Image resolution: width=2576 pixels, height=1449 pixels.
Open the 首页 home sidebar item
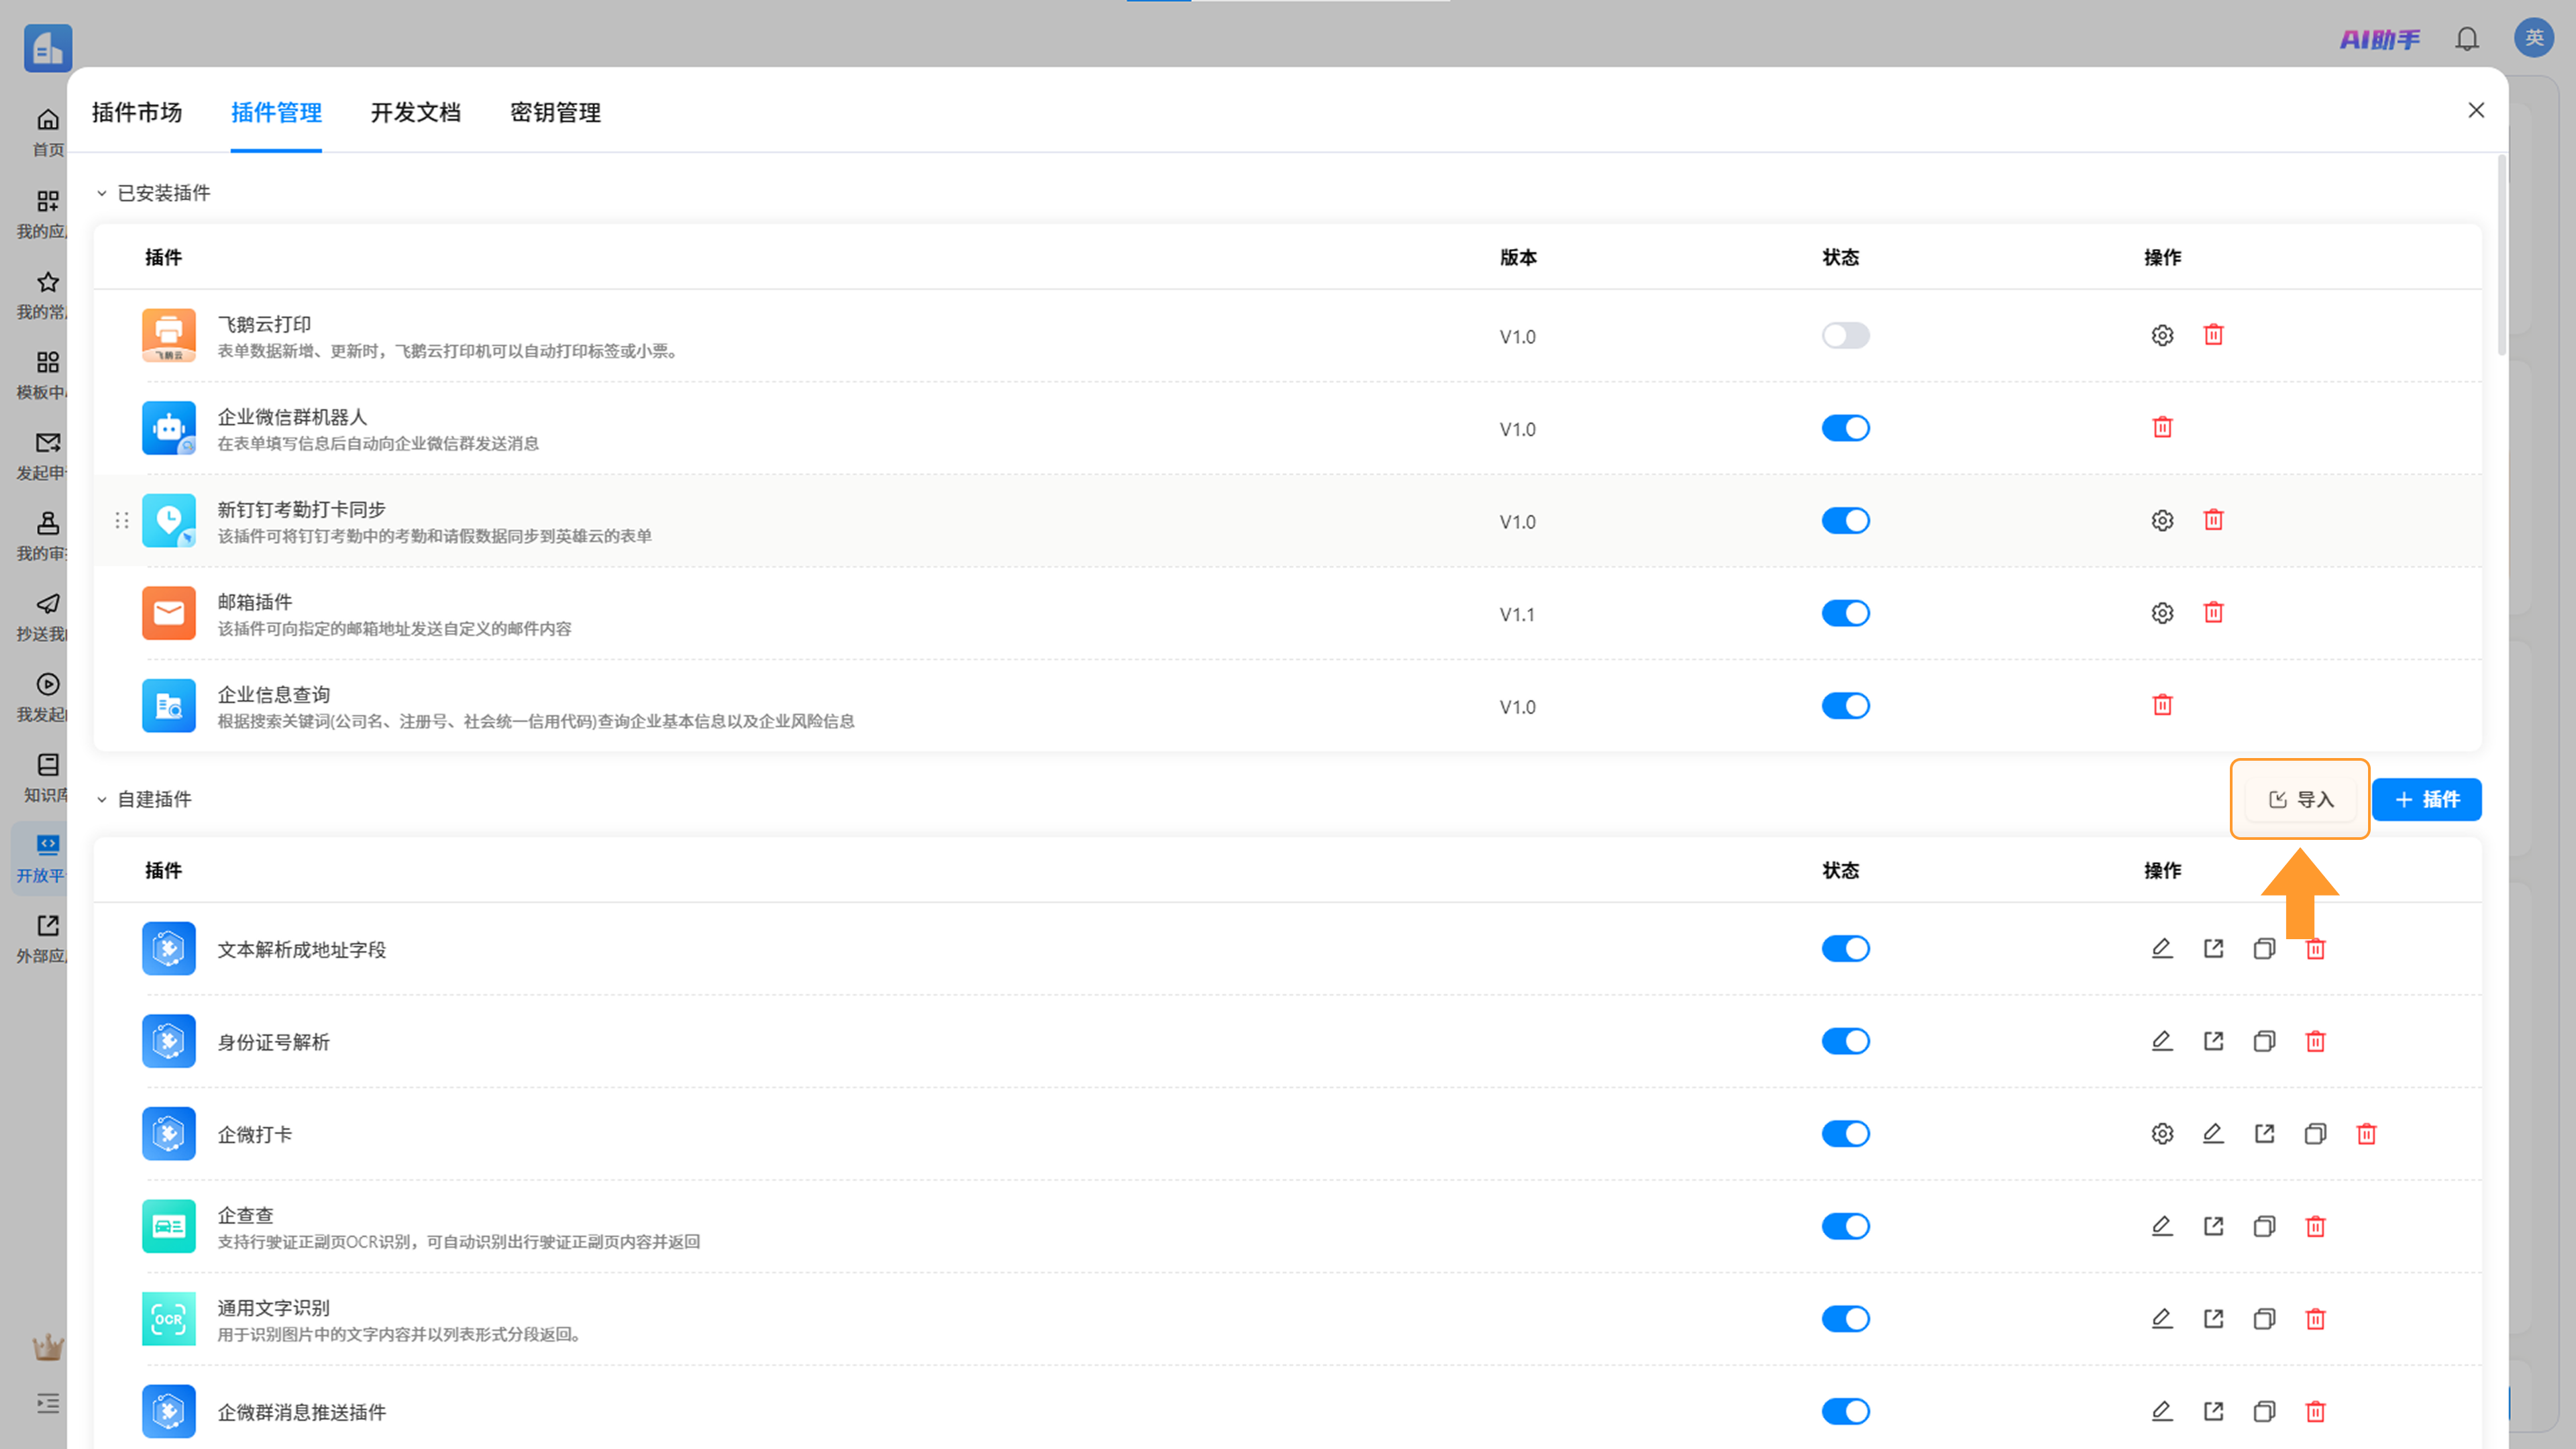(x=47, y=132)
